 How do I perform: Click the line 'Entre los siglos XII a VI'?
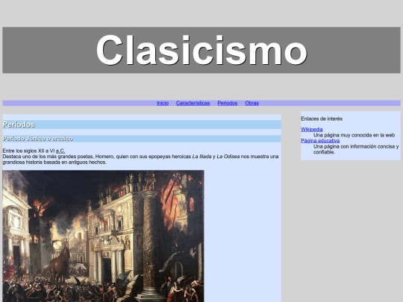[x=28, y=151]
